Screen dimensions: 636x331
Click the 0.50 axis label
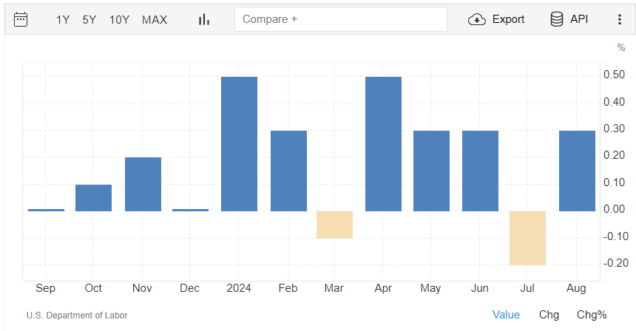[614, 75]
